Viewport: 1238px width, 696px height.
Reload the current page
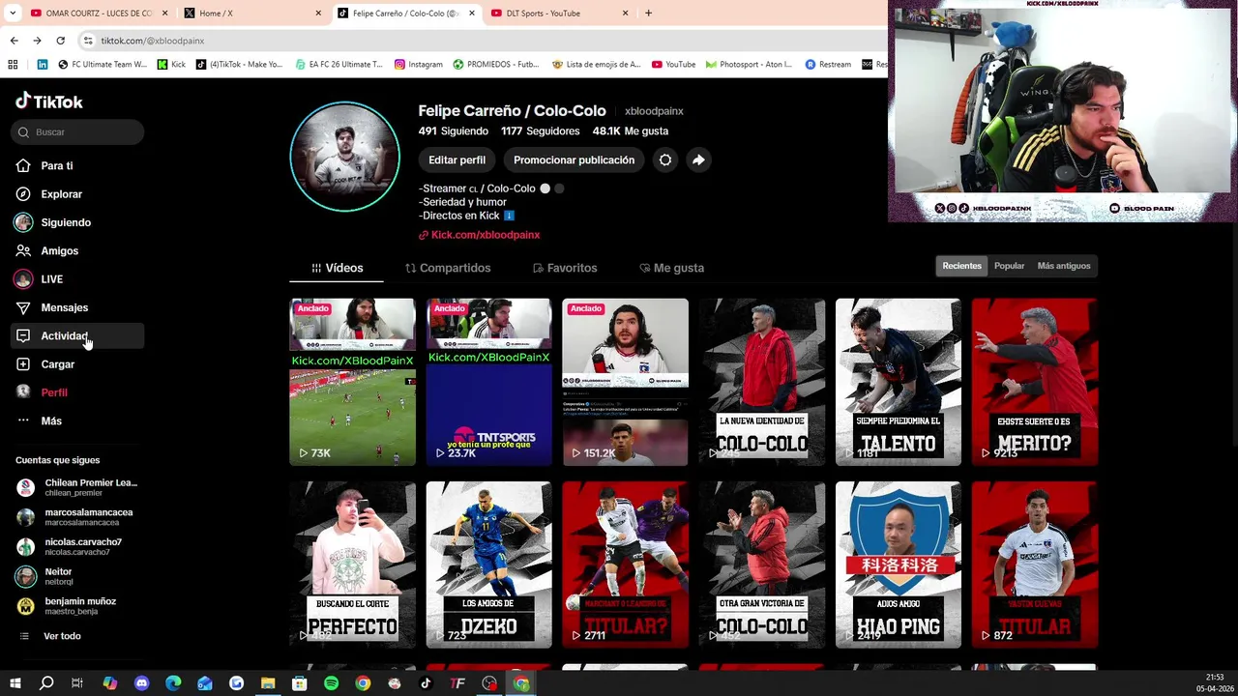pyautogui.click(x=60, y=41)
